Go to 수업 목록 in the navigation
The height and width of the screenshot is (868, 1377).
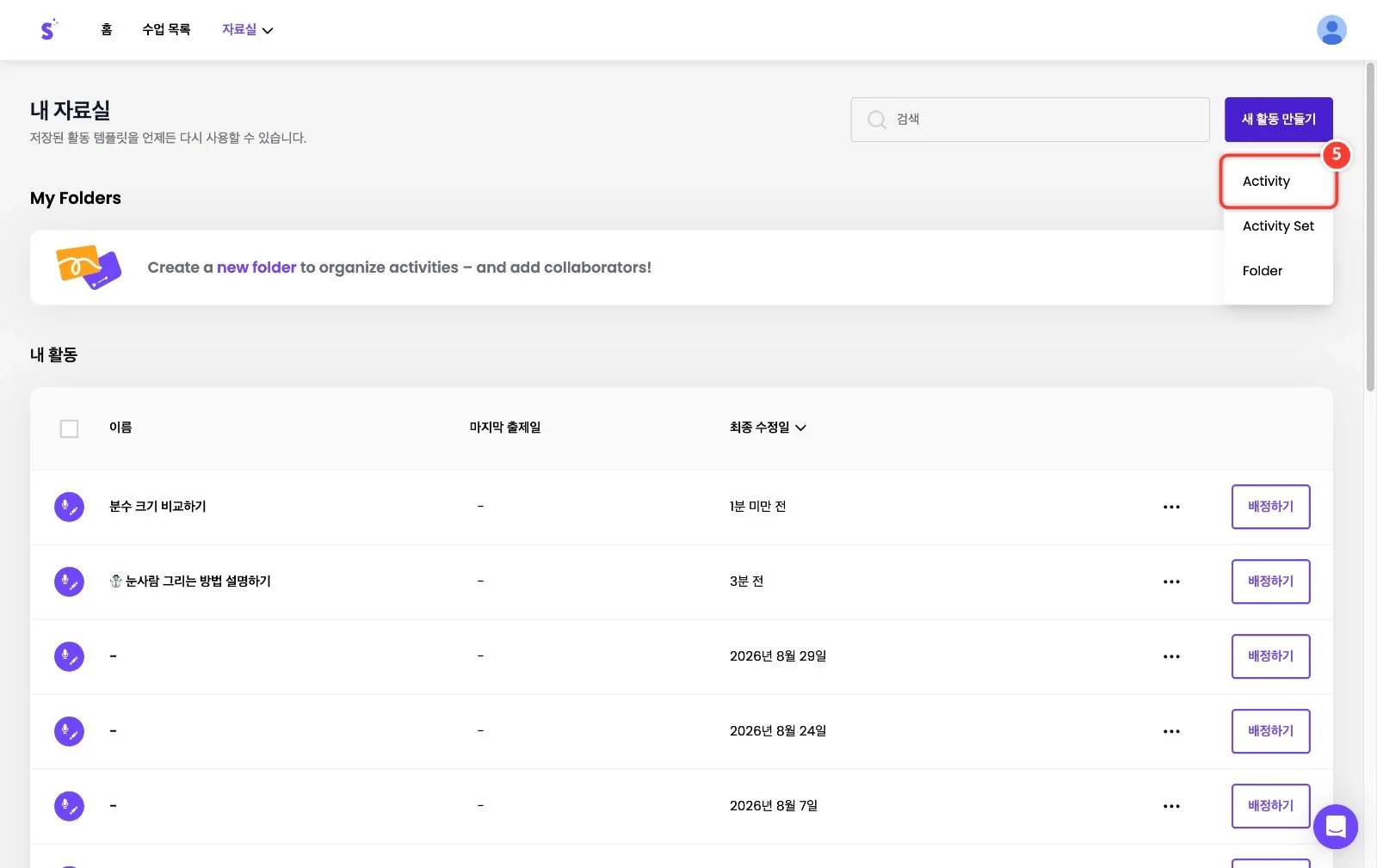[166, 29]
